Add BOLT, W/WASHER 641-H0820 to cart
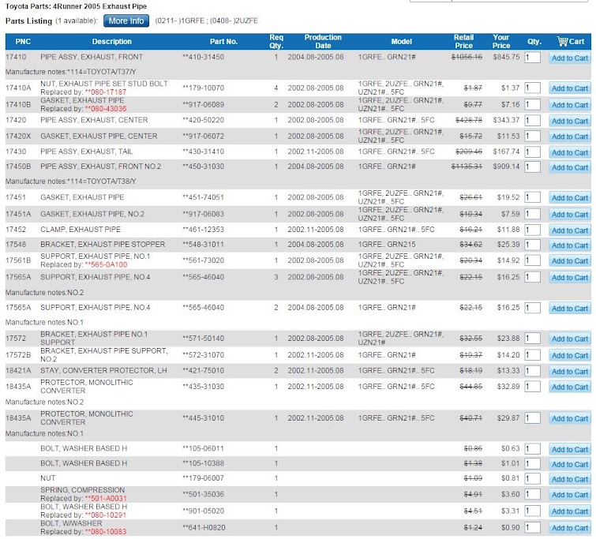596x539 pixels. 570,529
